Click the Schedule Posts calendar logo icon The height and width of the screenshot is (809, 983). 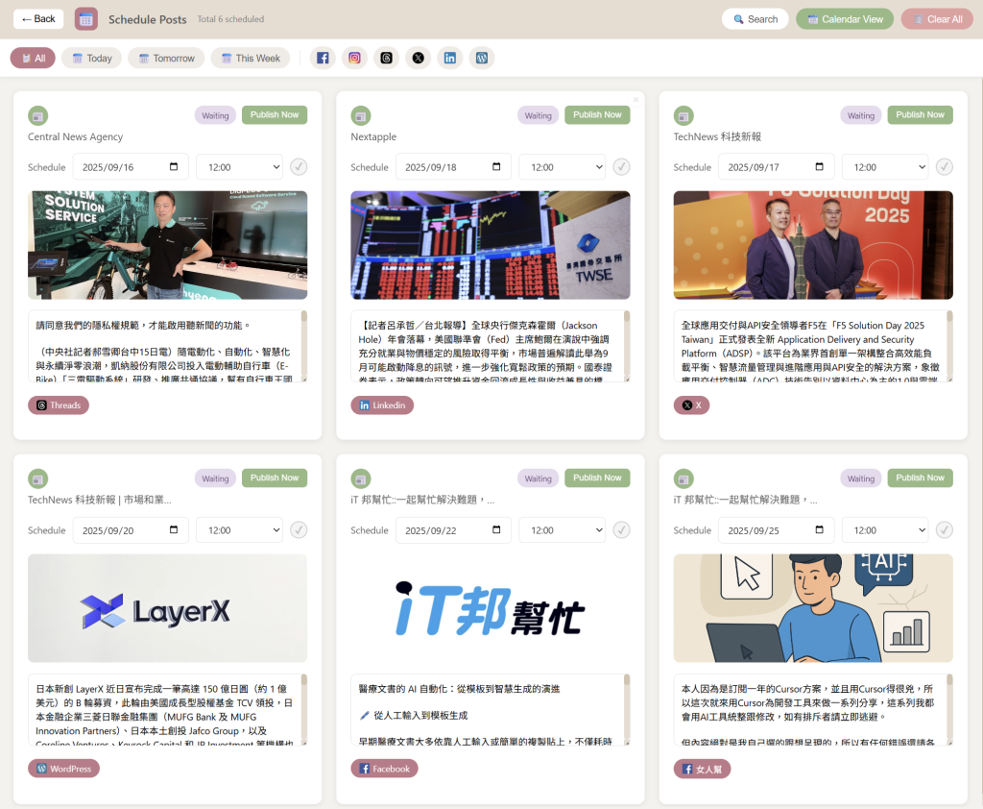click(x=85, y=18)
